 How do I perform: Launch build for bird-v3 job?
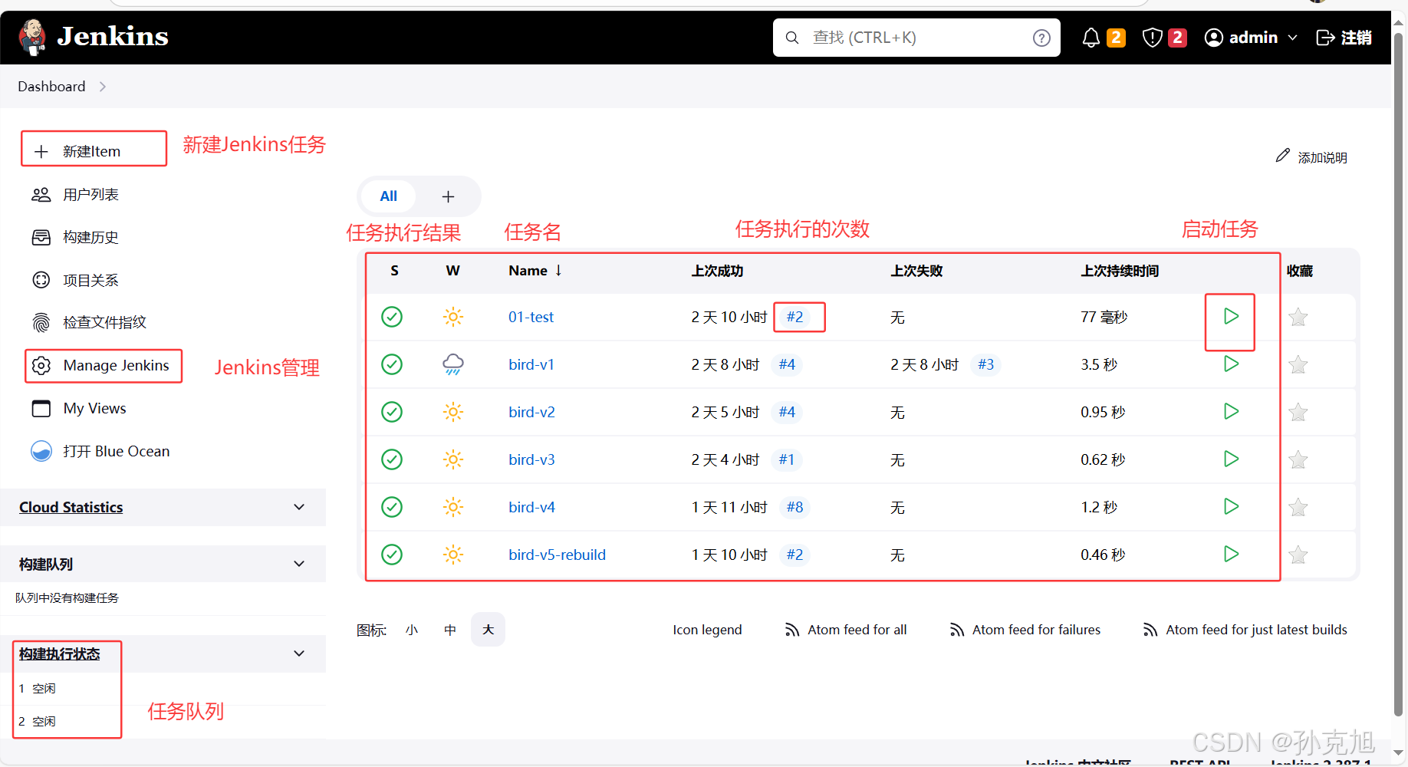click(x=1231, y=459)
